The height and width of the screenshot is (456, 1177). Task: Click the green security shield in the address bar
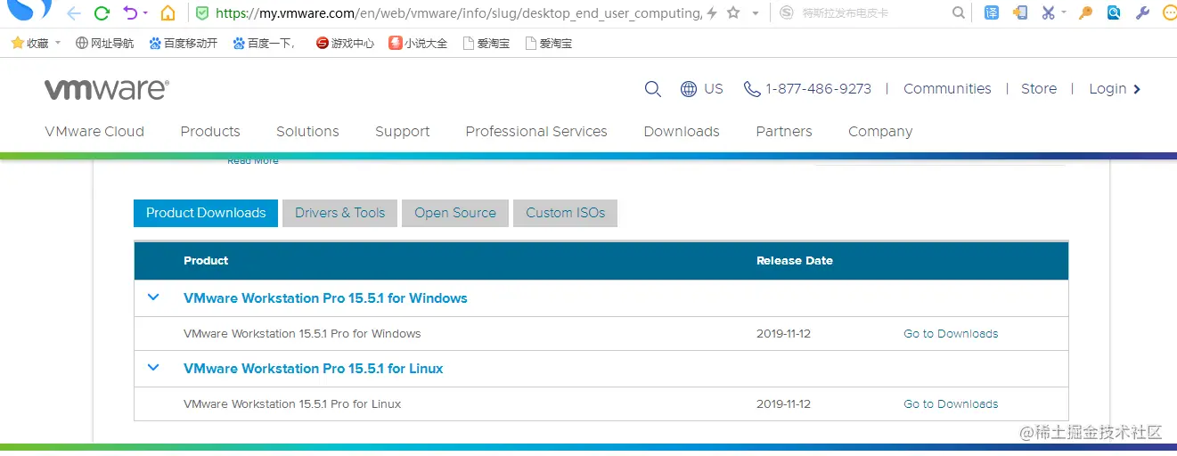[x=202, y=13]
